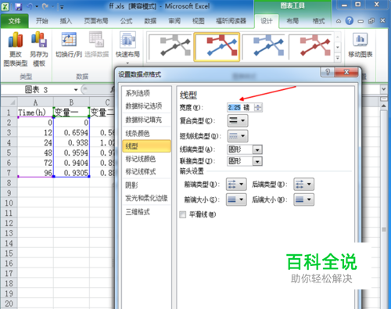Switch to the 公式 tab
391x309 pixels.
[127, 21]
